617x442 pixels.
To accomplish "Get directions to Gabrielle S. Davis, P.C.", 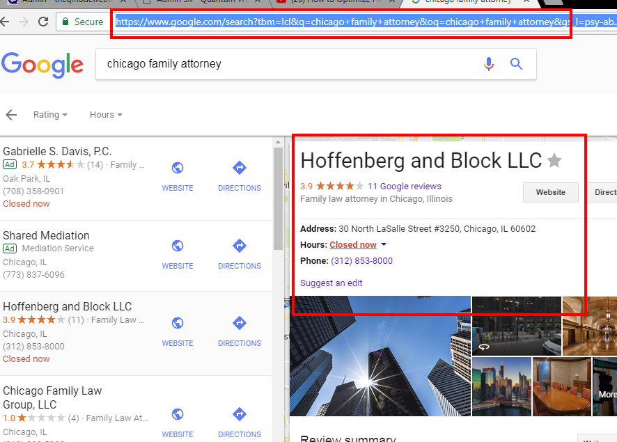I will click(240, 177).
